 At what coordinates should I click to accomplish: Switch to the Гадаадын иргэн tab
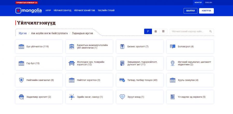tap(82, 33)
